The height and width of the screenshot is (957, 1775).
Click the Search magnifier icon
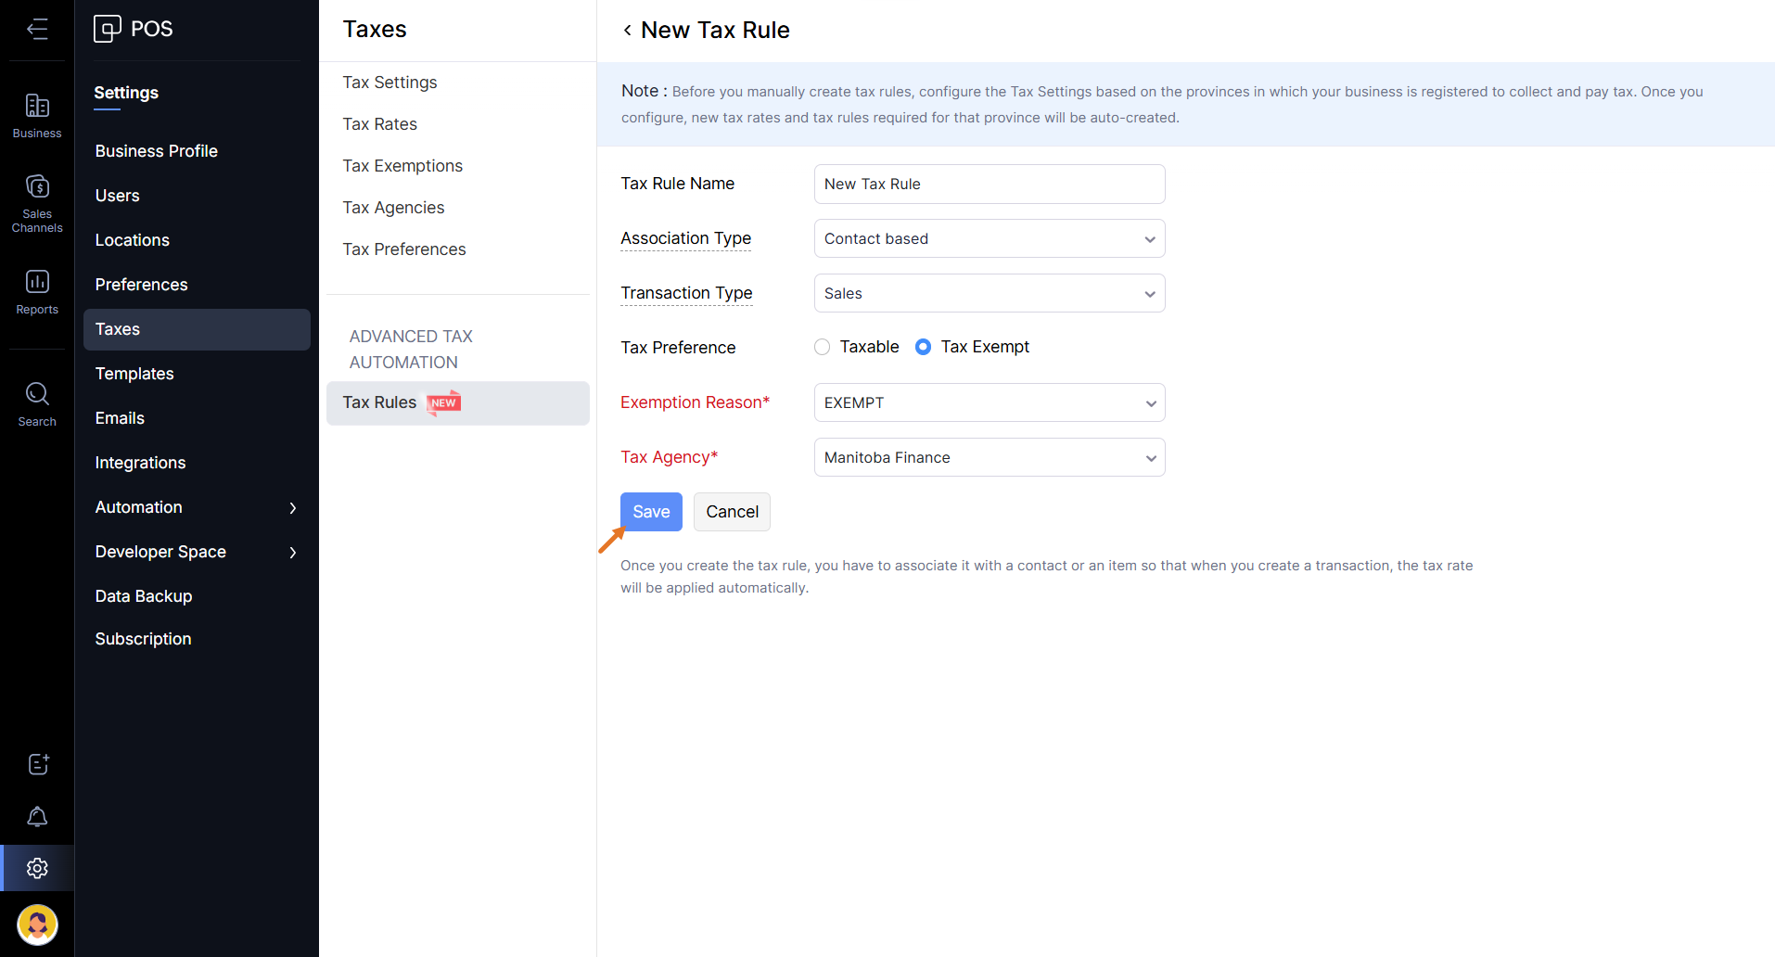tap(37, 403)
